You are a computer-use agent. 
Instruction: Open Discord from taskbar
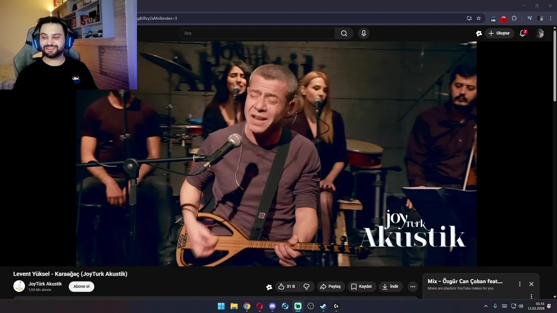tap(272, 306)
